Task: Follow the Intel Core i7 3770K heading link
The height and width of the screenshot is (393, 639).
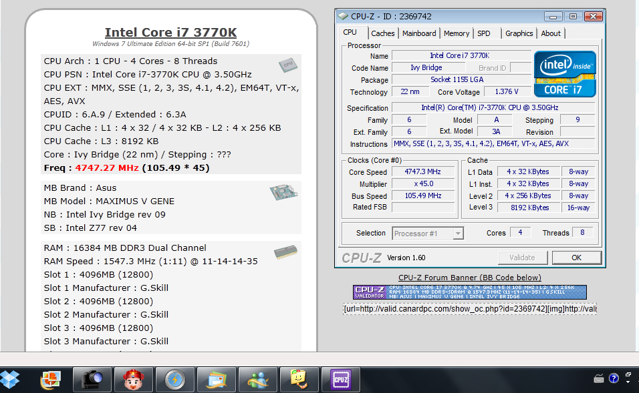Action: pos(170,32)
